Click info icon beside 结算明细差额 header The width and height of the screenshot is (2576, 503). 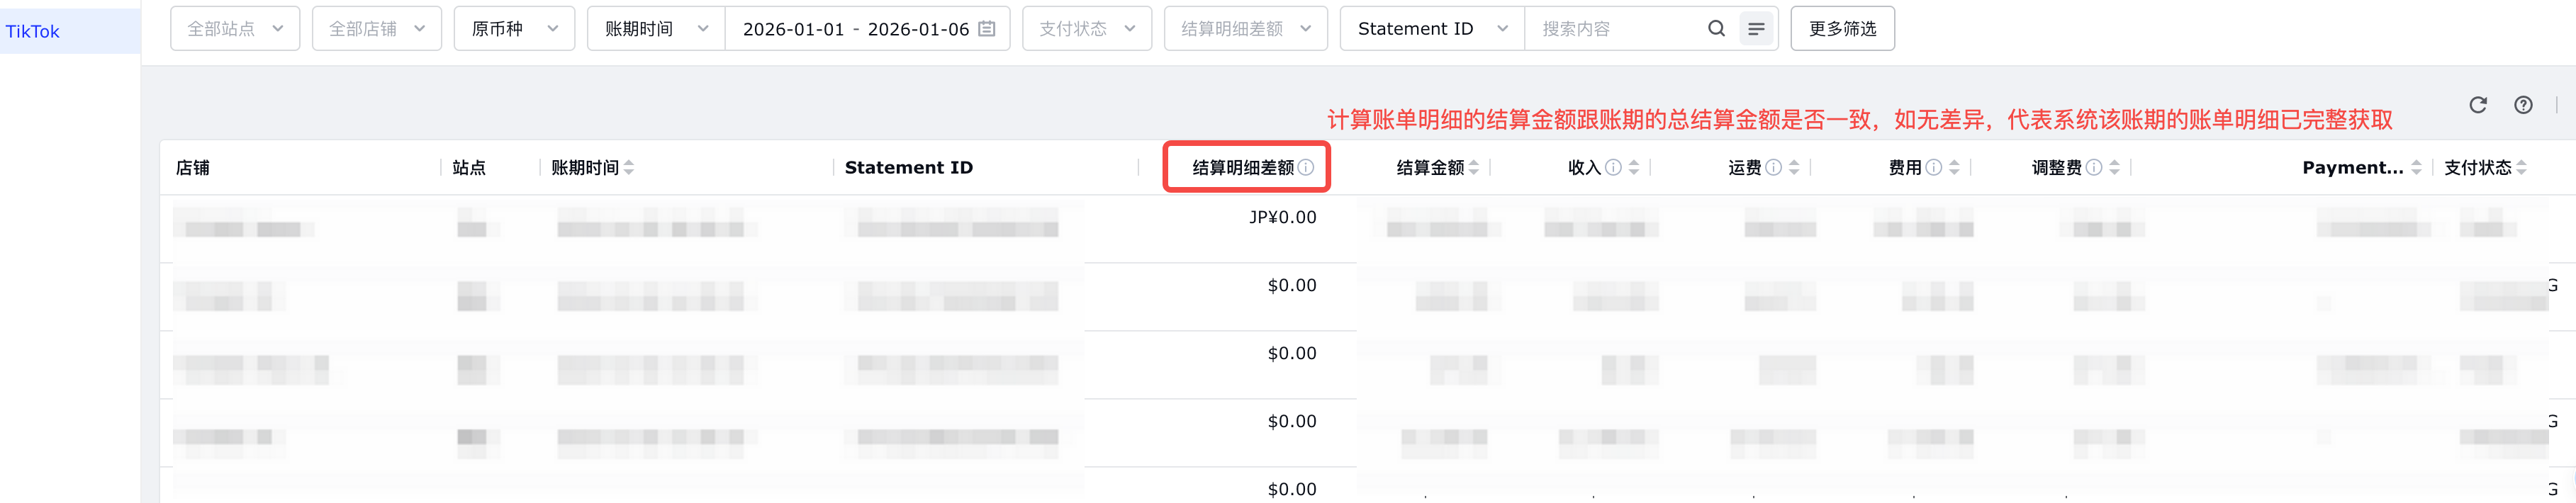coord(1306,168)
